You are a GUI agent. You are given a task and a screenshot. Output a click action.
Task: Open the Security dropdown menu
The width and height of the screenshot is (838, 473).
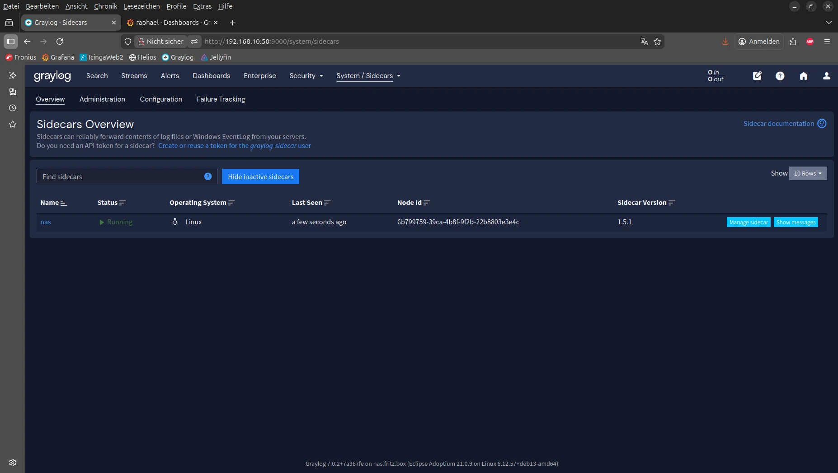tap(306, 76)
